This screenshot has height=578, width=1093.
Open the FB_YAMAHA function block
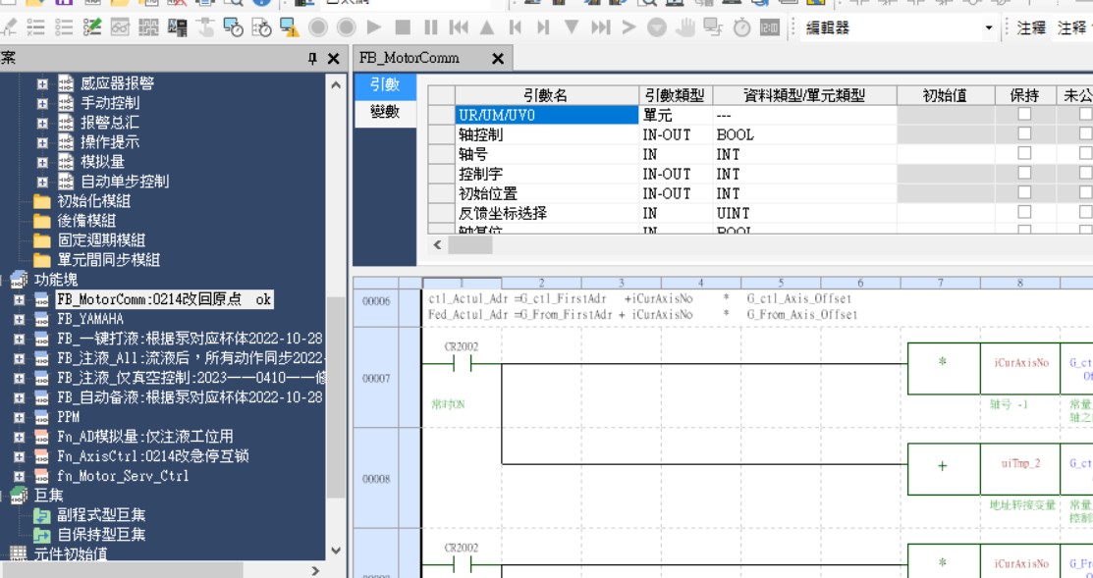[x=90, y=319]
